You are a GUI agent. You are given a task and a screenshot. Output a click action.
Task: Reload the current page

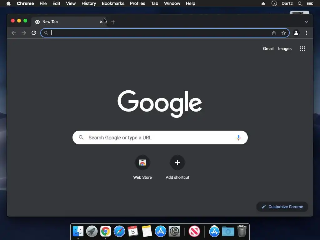coord(34,33)
